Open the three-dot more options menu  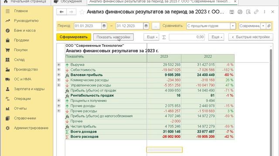click(x=265, y=12)
